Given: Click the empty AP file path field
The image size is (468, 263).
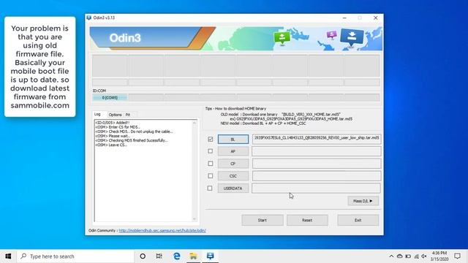Looking at the screenshot, I should tap(317, 151).
